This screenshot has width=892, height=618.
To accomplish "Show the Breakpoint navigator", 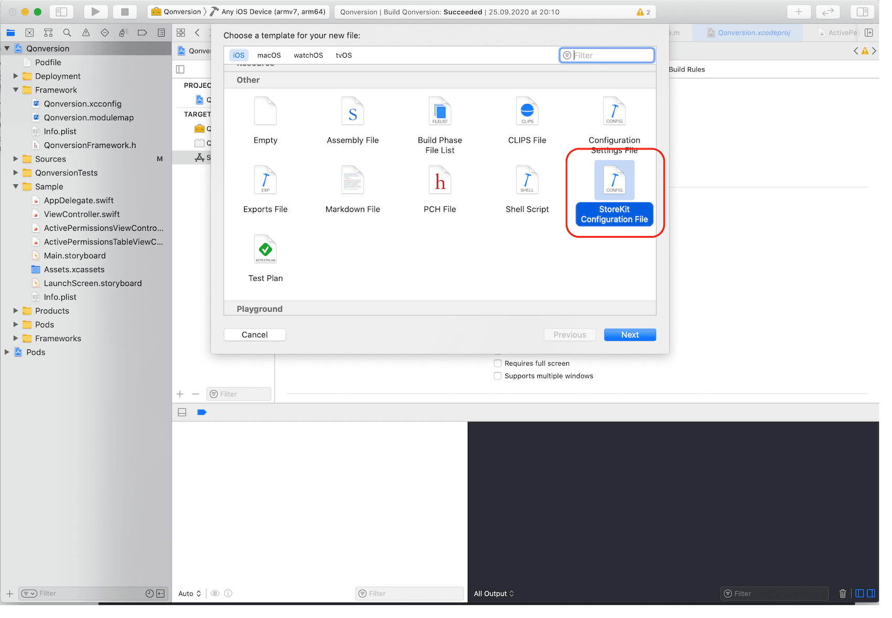I will coord(142,33).
